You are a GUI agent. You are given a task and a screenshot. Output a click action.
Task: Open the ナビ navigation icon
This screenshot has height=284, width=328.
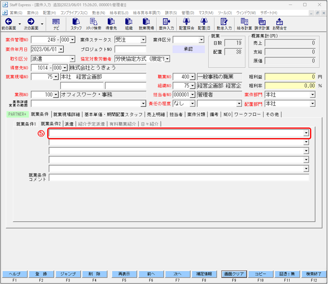coord(56,22)
